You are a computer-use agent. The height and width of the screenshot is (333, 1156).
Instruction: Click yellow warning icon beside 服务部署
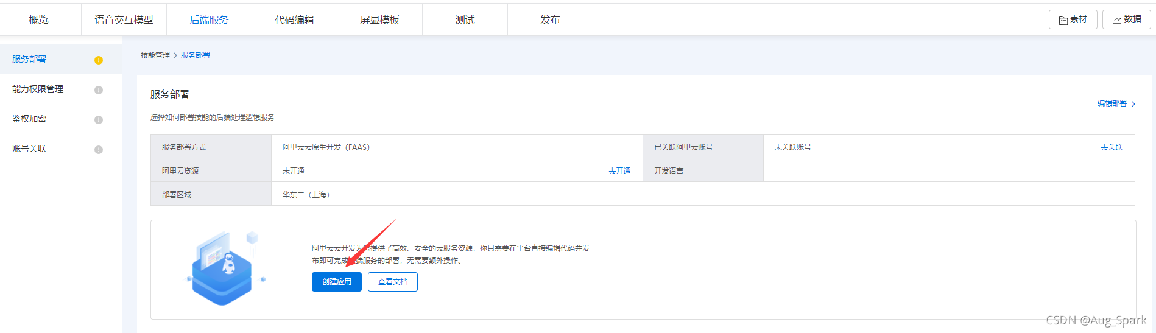[99, 60]
